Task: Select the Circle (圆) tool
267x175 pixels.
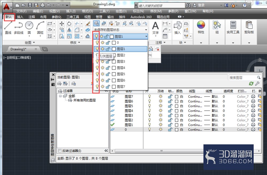Action: pos(29,26)
